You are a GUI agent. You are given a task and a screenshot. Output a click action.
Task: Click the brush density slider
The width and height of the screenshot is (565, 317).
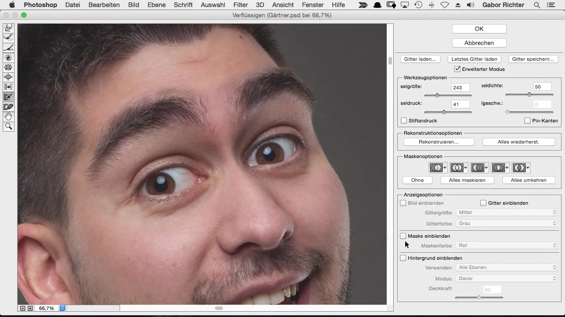(x=529, y=94)
